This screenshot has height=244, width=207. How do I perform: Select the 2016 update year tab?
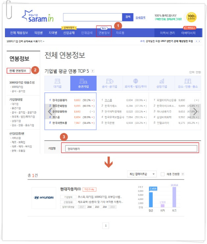pos(90,207)
